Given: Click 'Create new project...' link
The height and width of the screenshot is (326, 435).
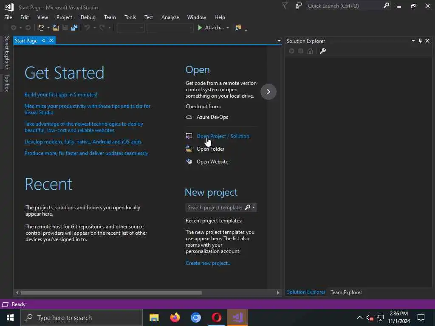Looking at the screenshot, I should (208, 263).
